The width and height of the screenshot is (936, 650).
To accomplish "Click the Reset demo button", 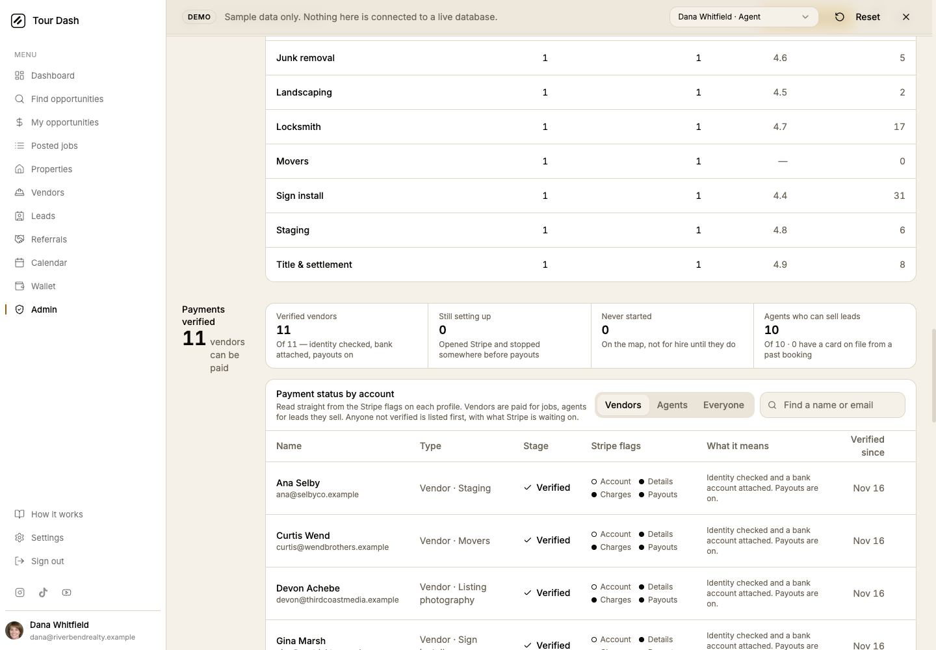I will pos(857,17).
